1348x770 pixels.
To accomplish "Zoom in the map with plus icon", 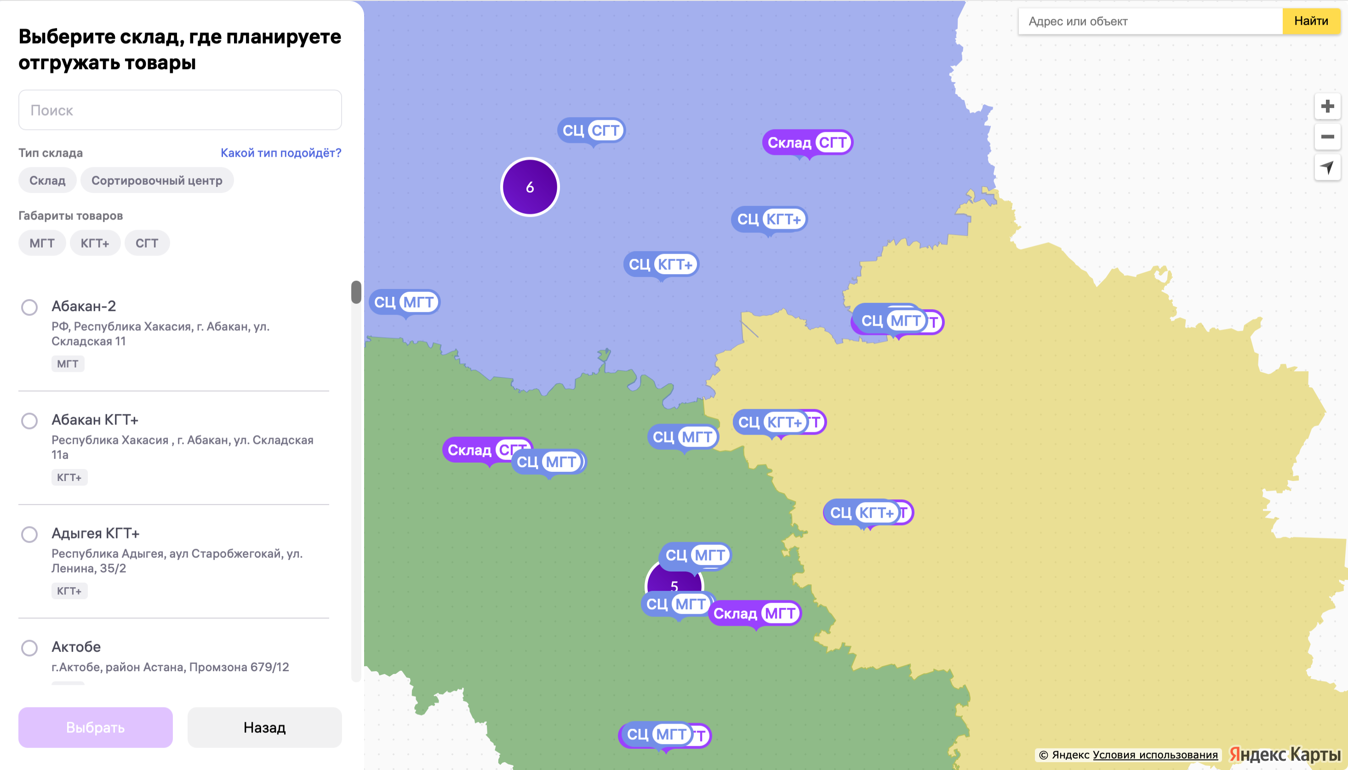I will pos(1327,106).
